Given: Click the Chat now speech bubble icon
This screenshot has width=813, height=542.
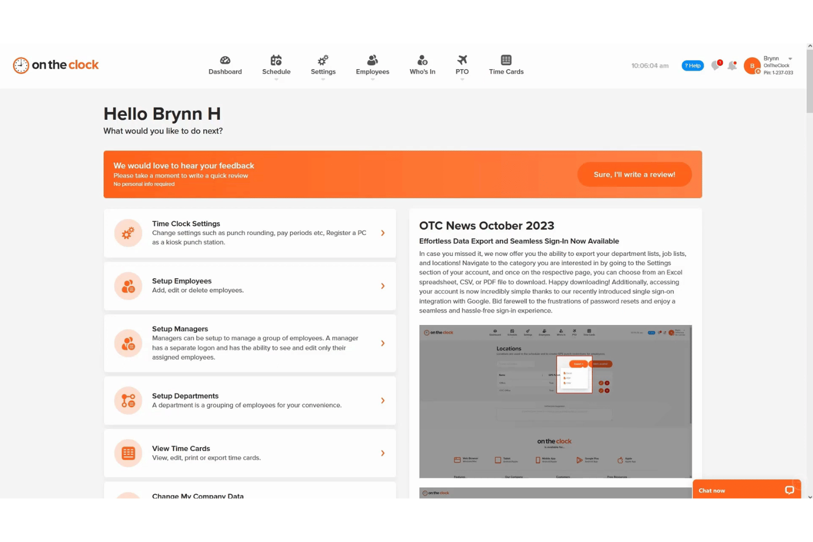Looking at the screenshot, I should (x=789, y=490).
